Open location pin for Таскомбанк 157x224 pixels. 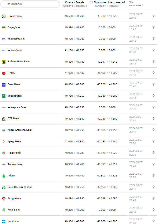pyautogui.click(x=153, y=164)
